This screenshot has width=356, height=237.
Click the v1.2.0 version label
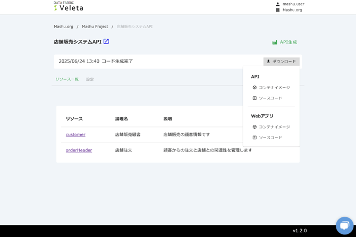pyautogui.click(x=300, y=231)
